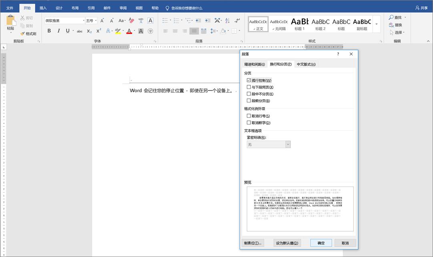
Task: Apply bold formatting
Action: tap(49, 31)
